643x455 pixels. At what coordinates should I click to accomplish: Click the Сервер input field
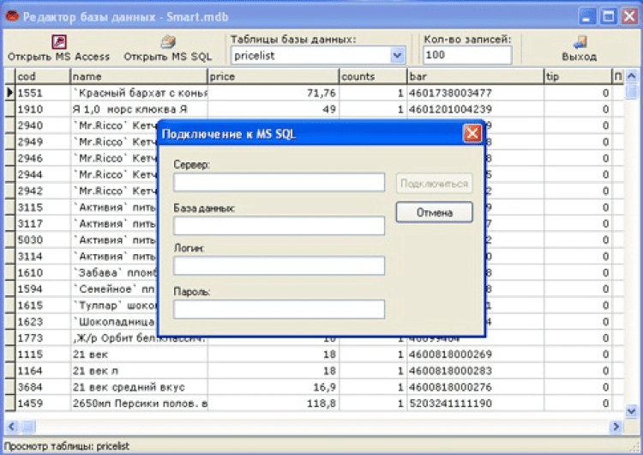click(x=279, y=182)
